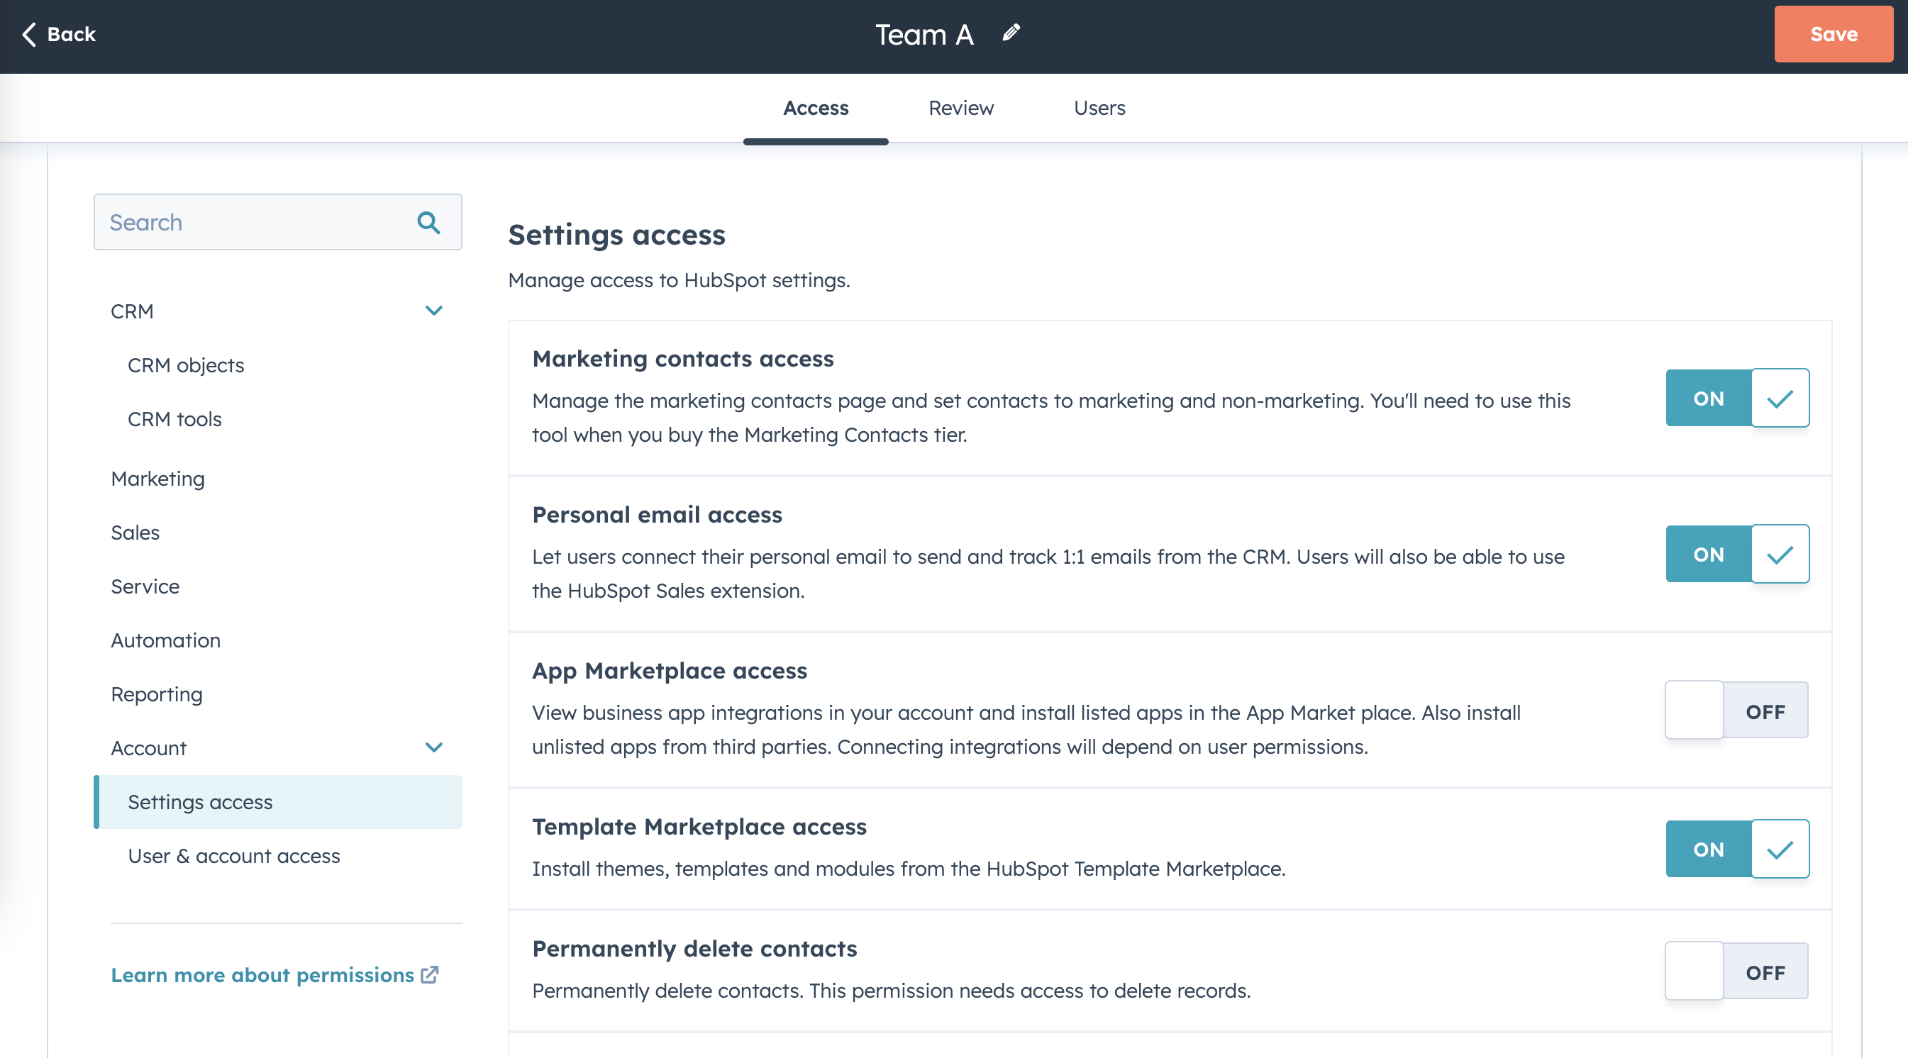Click Template Marketplace access title
Image resolution: width=1908 pixels, height=1058 pixels.
[699, 826]
